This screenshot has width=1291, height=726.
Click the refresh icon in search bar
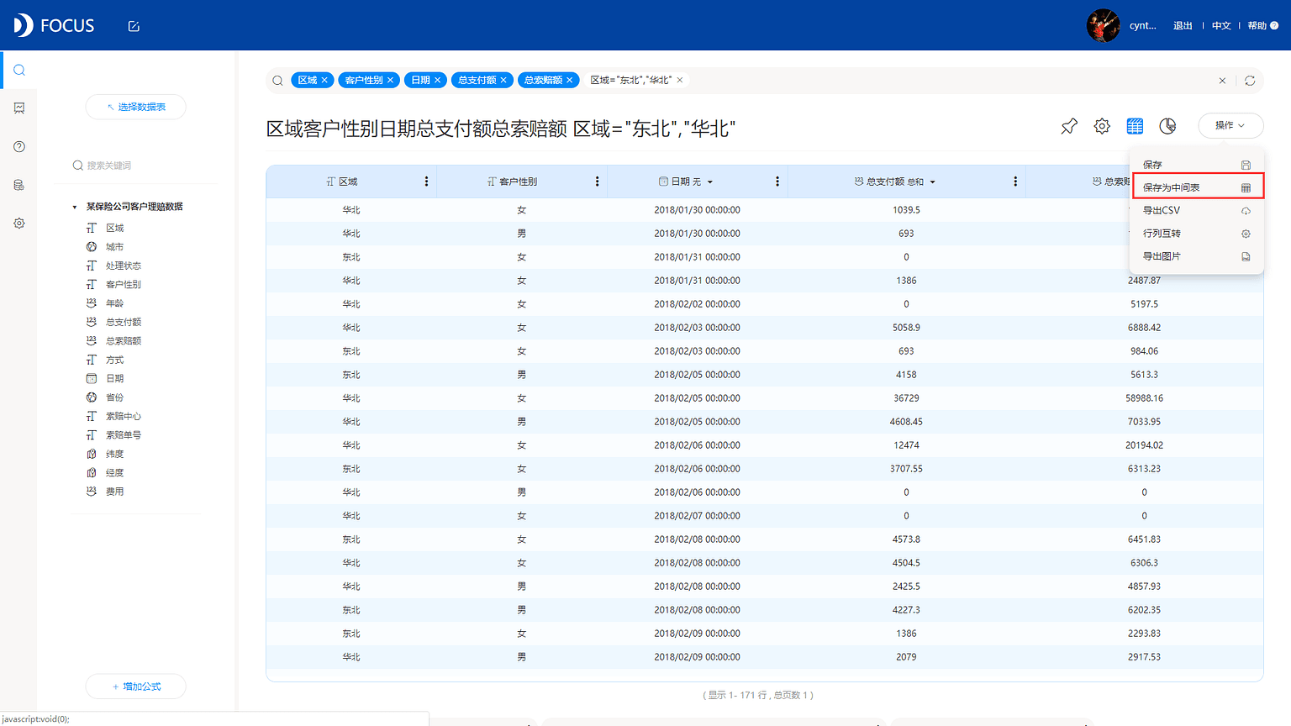[x=1250, y=81]
